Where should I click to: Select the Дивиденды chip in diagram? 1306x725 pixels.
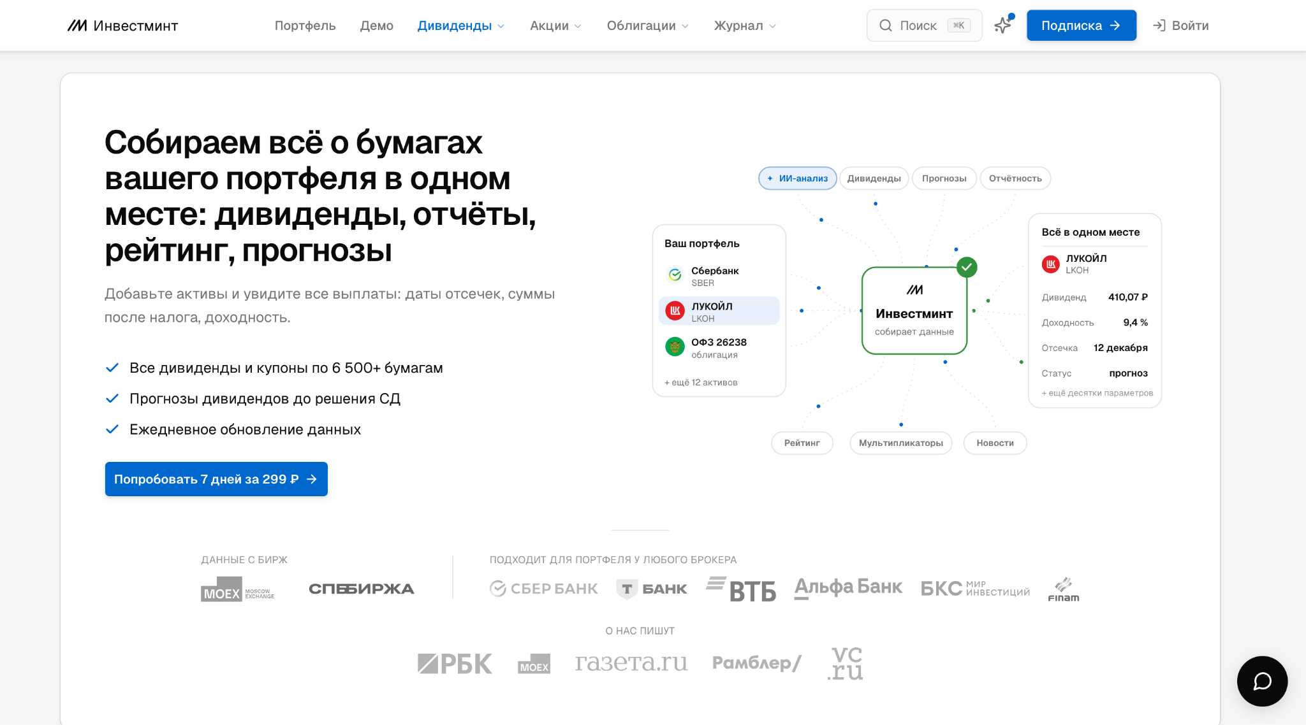click(x=874, y=178)
